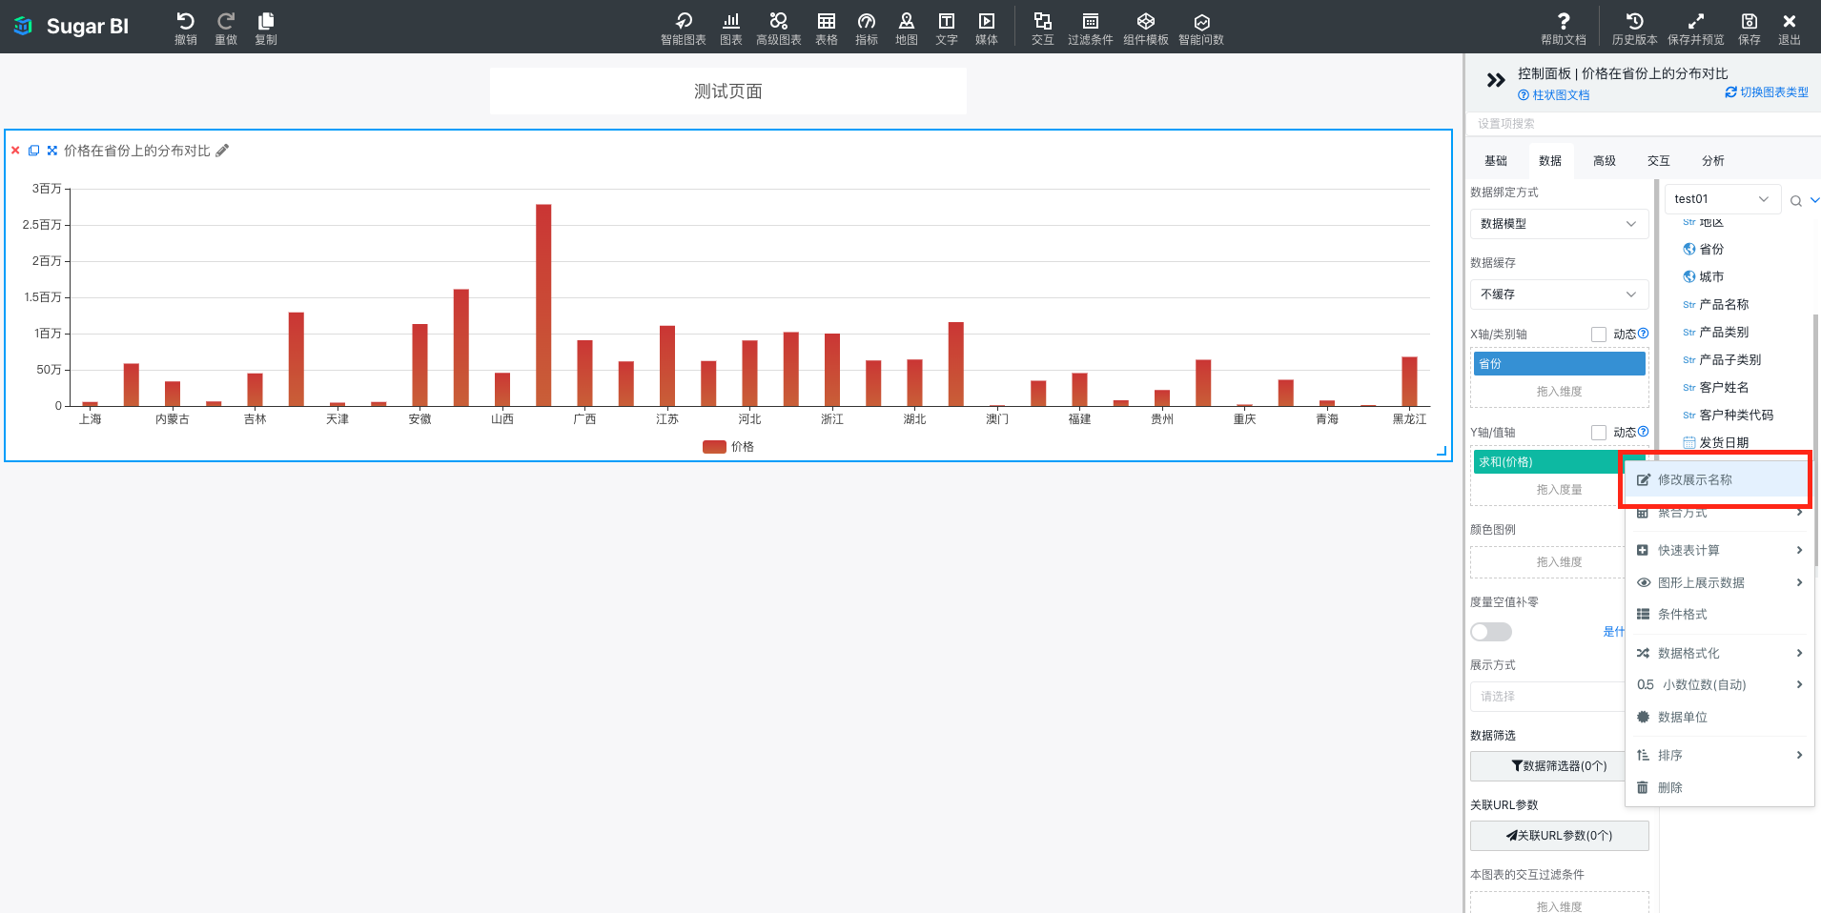Open 不缓存 data cache dropdown

pyautogui.click(x=1559, y=294)
